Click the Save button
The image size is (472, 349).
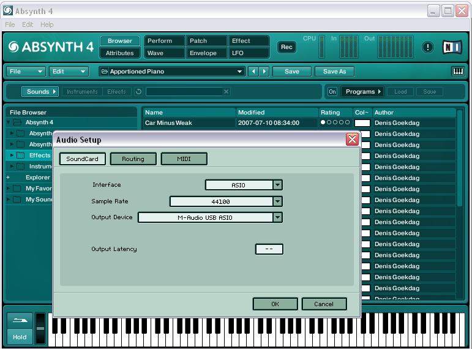pos(292,72)
